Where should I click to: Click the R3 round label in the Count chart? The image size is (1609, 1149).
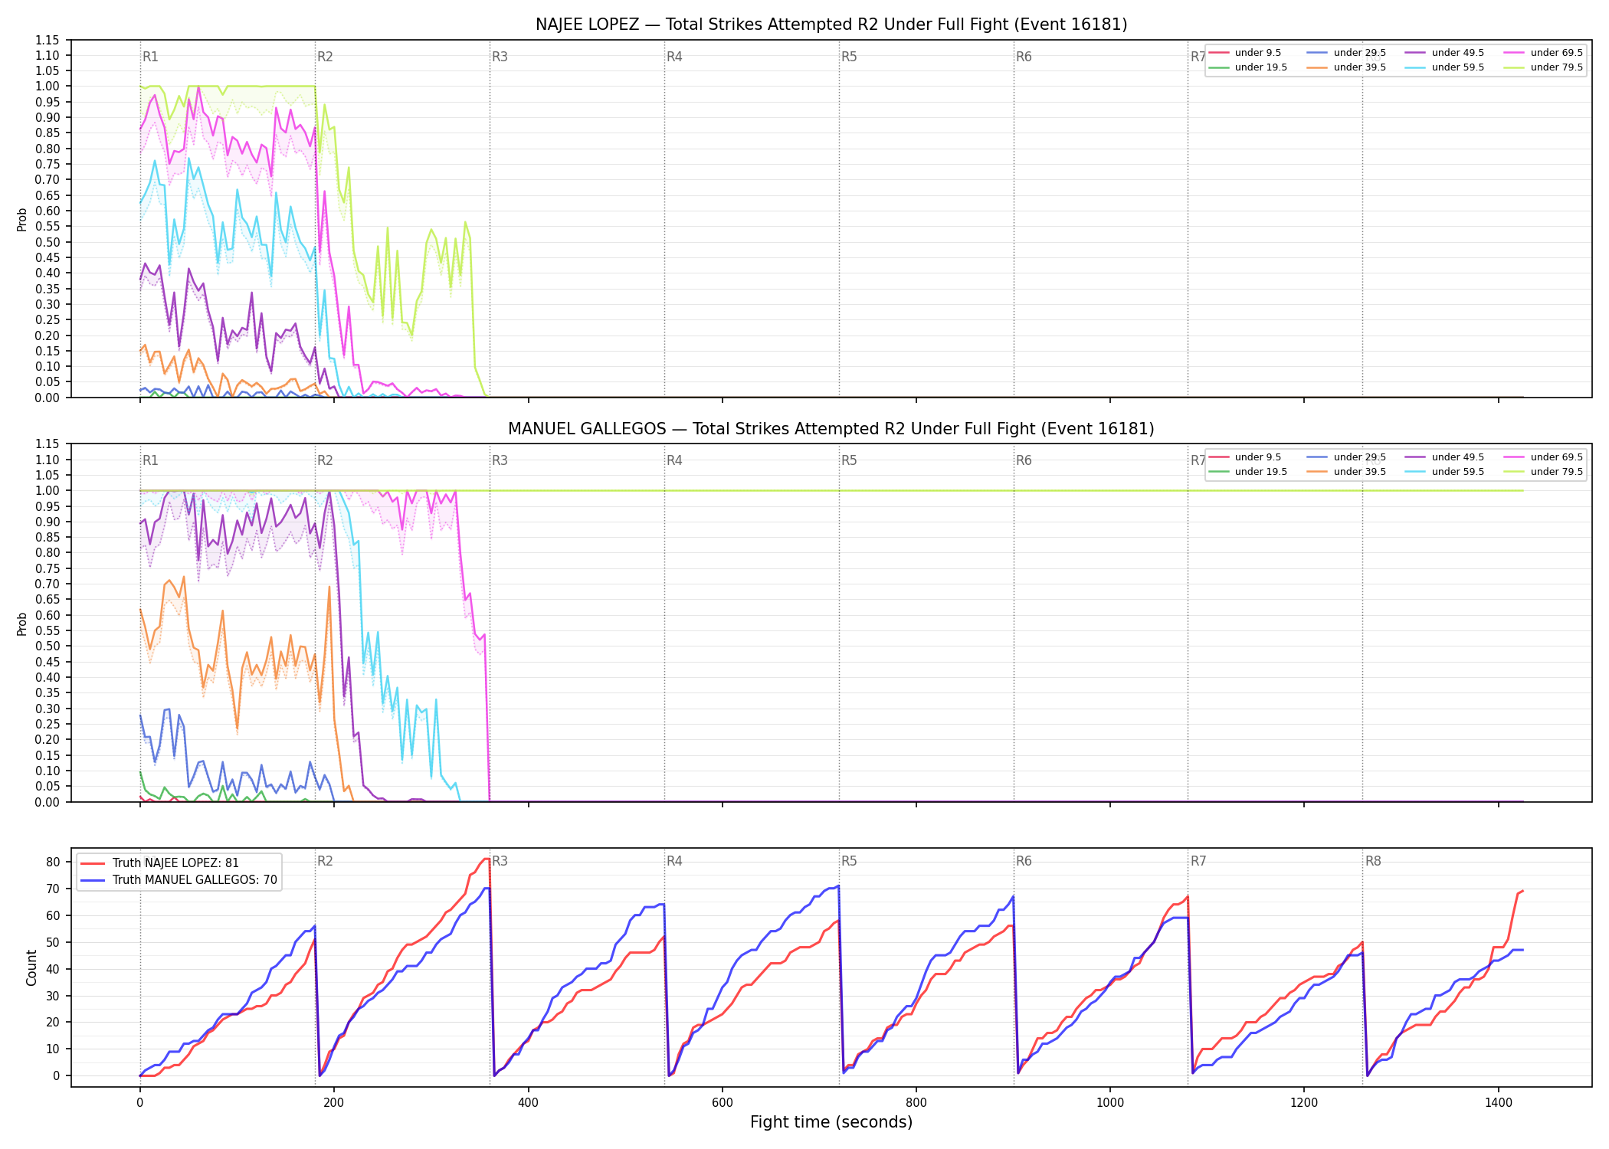(x=500, y=861)
